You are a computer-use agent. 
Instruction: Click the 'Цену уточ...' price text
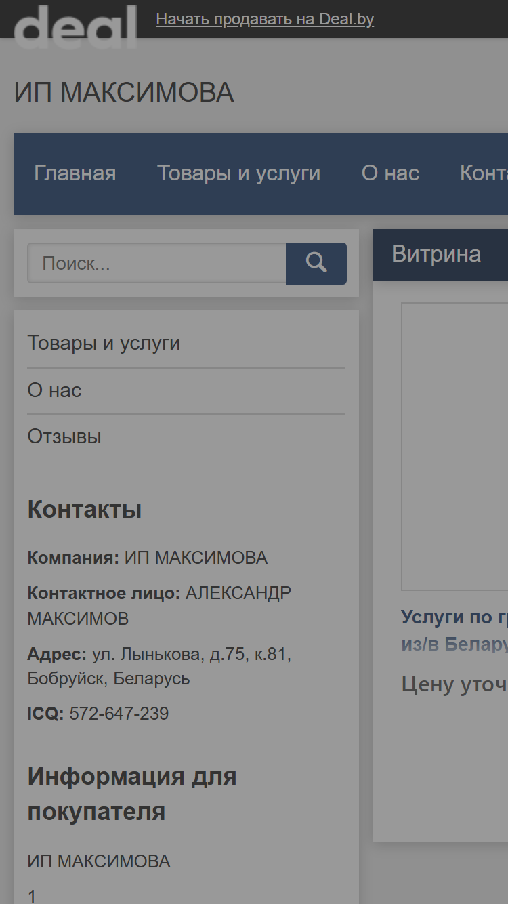(x=454, y=684)
